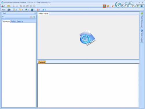Click the QuickTime-style media player logo
The image size is (145, 109).
(x=88, y=37)
